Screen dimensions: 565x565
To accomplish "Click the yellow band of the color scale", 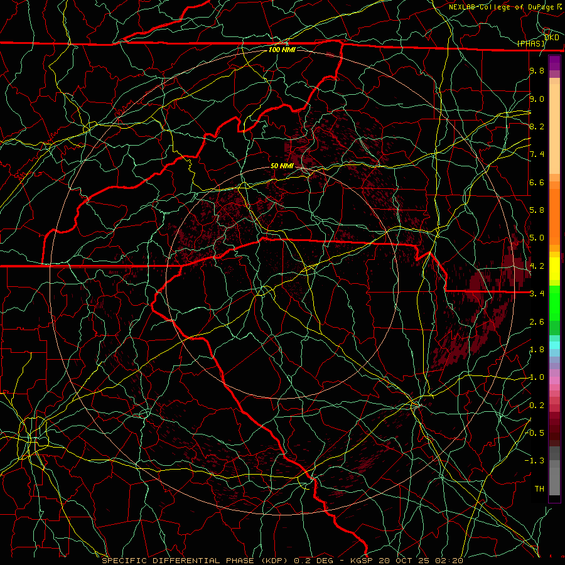I will click(554, 269).
